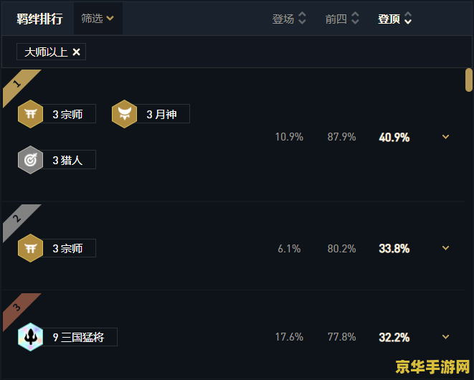This screenshot has height=380, width=474.
Task: Click the 3 月神 trait label
Action: (x=162, y=114)
